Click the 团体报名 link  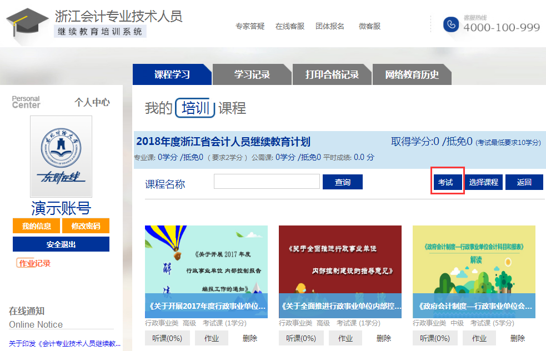pos(330,26)
